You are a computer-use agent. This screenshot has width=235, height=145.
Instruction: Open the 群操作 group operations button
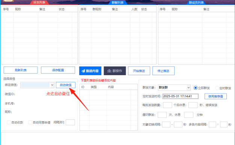point(114,71)
